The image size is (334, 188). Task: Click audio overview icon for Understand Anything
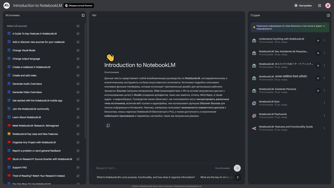[254, 40]
